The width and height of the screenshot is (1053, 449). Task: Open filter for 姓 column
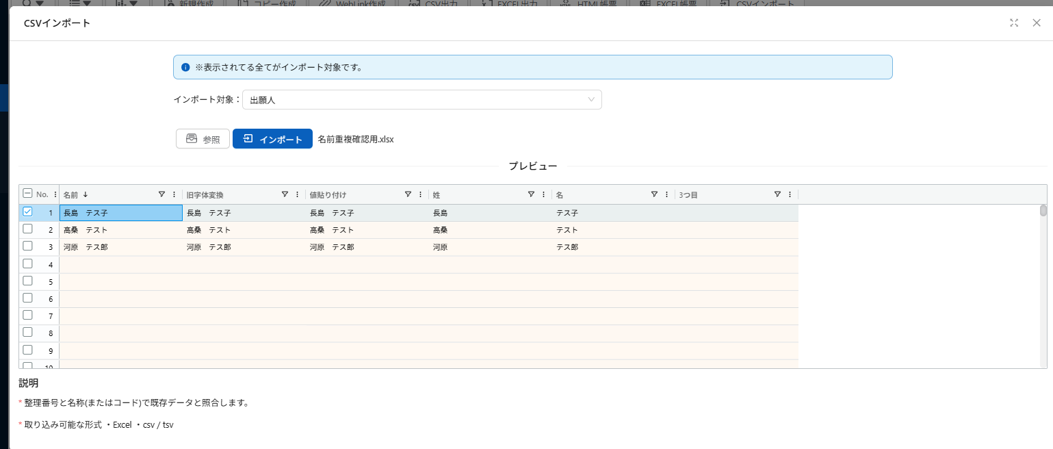(x=531, y=194)
